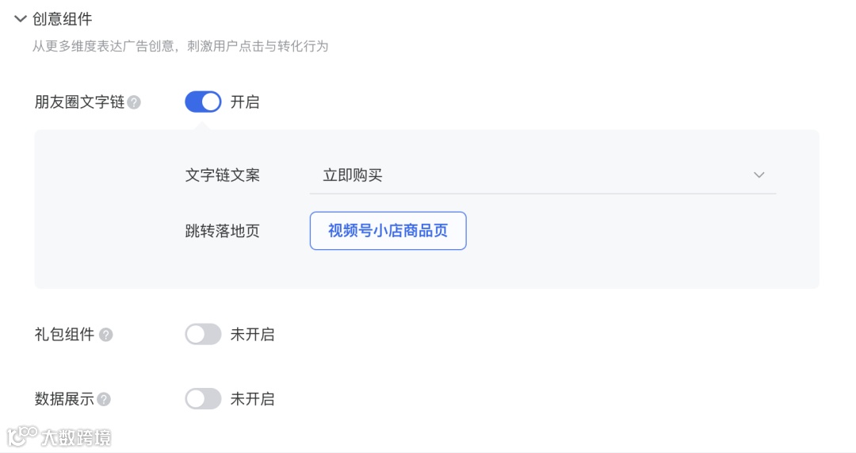856x453 pixels.
Task: Choose 视频号小店商品页 as landing page
Action: pos(388,231)
